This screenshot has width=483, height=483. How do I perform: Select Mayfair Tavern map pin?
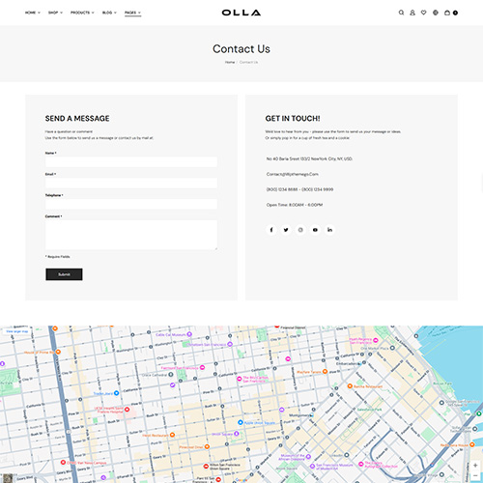click(x=325, y=372)
